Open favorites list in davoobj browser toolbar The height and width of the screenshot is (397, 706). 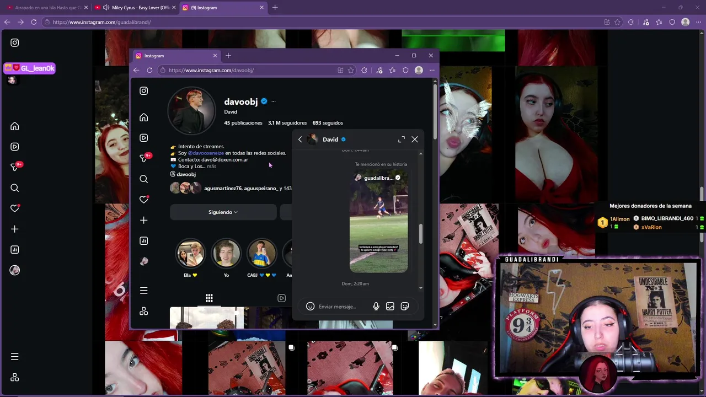(392, 70)
